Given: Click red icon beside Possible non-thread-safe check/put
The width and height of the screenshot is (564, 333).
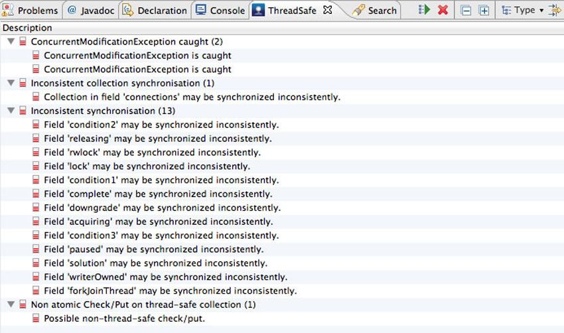Looking at the screenshot, I should 36,318.
